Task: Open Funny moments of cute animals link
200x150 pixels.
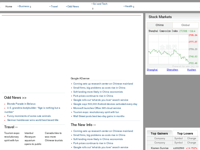Action: click(29, 116)
